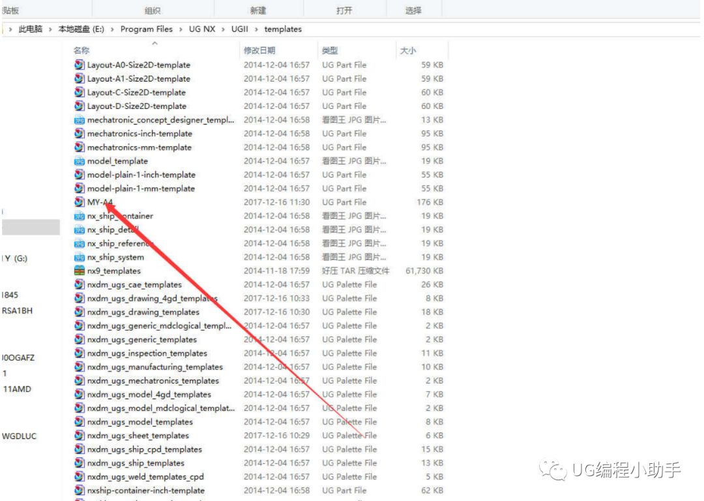Screen dimensions: 704x501
Task: Click the nxdm_ugs_drawing_templates palette icon
Action: [x=79, y=312]
